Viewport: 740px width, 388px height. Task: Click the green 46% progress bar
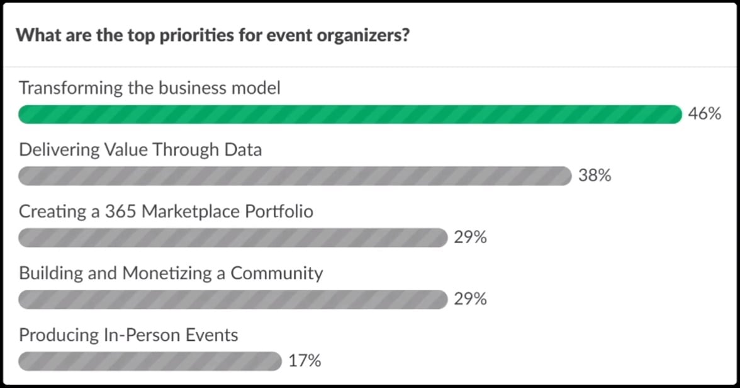pos(350,115)
